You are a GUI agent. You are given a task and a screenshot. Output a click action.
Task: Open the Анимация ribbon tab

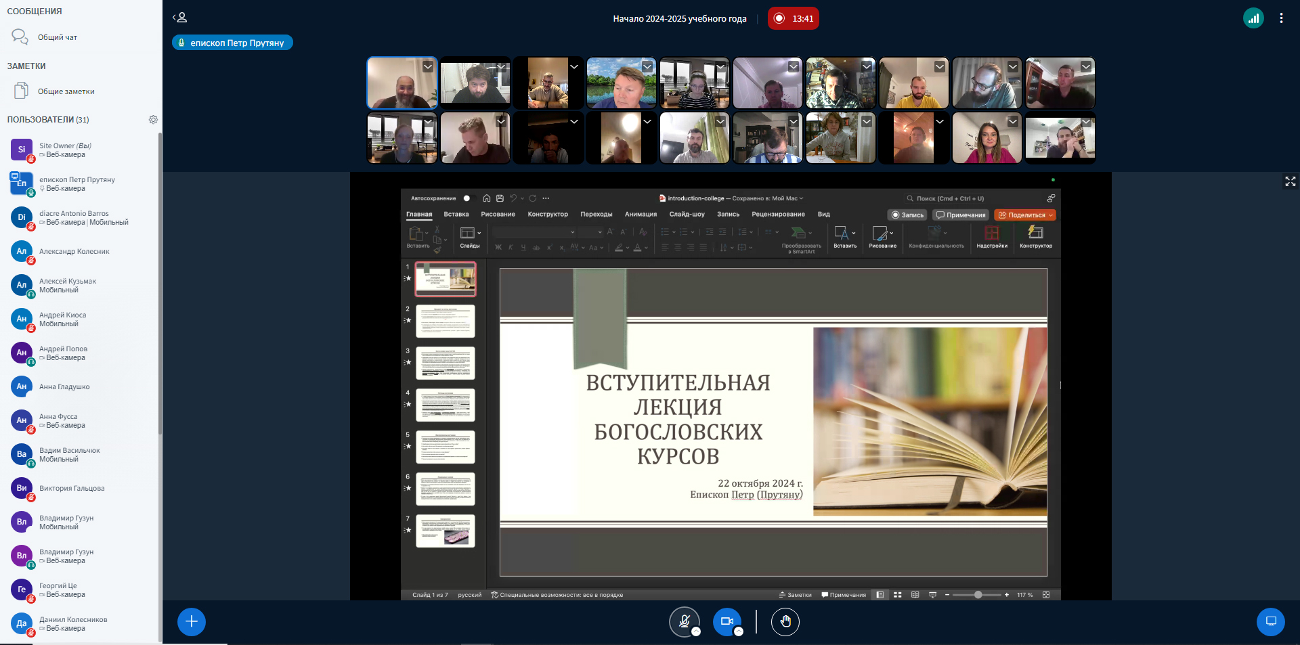click(641, 215)
